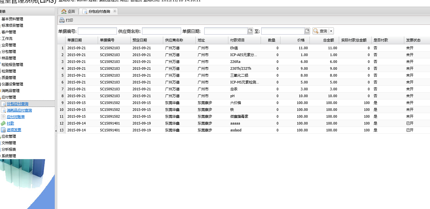Open the start date calendar picker

(250, 31)
